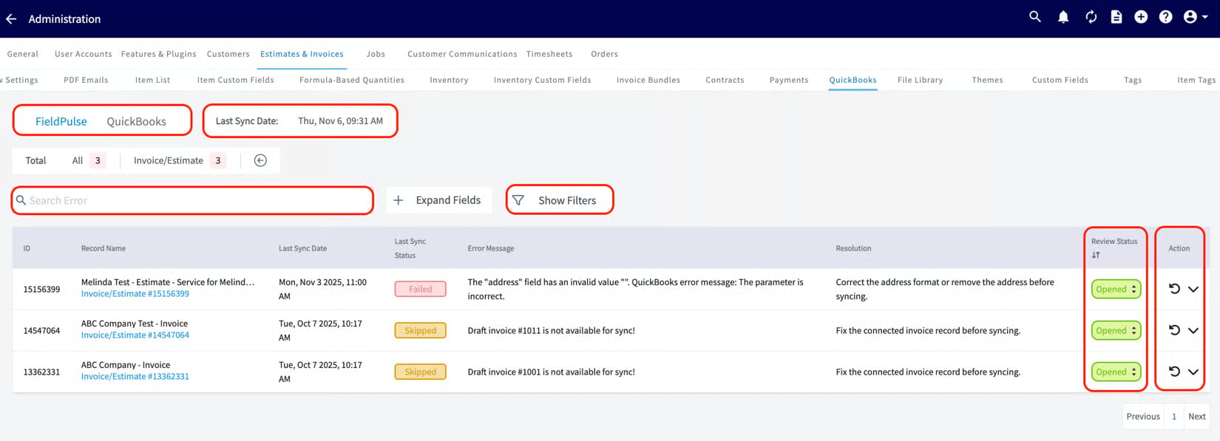1220x441 pixels.
Task: Click the sync refresh icon in header
Action: (x=1091, y=17)
